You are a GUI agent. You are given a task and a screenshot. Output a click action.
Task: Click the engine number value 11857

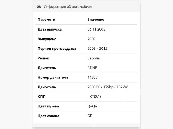coord(92,77)
